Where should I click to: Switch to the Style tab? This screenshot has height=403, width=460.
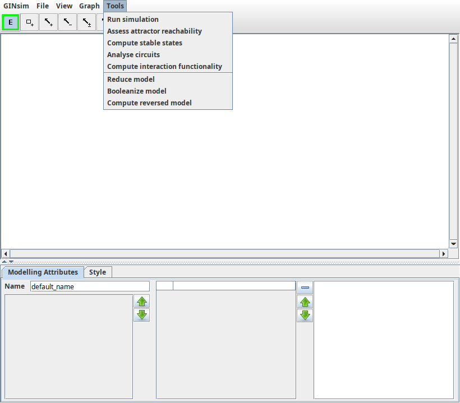tap(98, 272)
